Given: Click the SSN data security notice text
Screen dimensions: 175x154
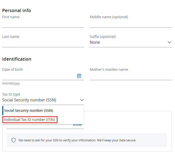Looking at the screenshot, I should 77,140.
